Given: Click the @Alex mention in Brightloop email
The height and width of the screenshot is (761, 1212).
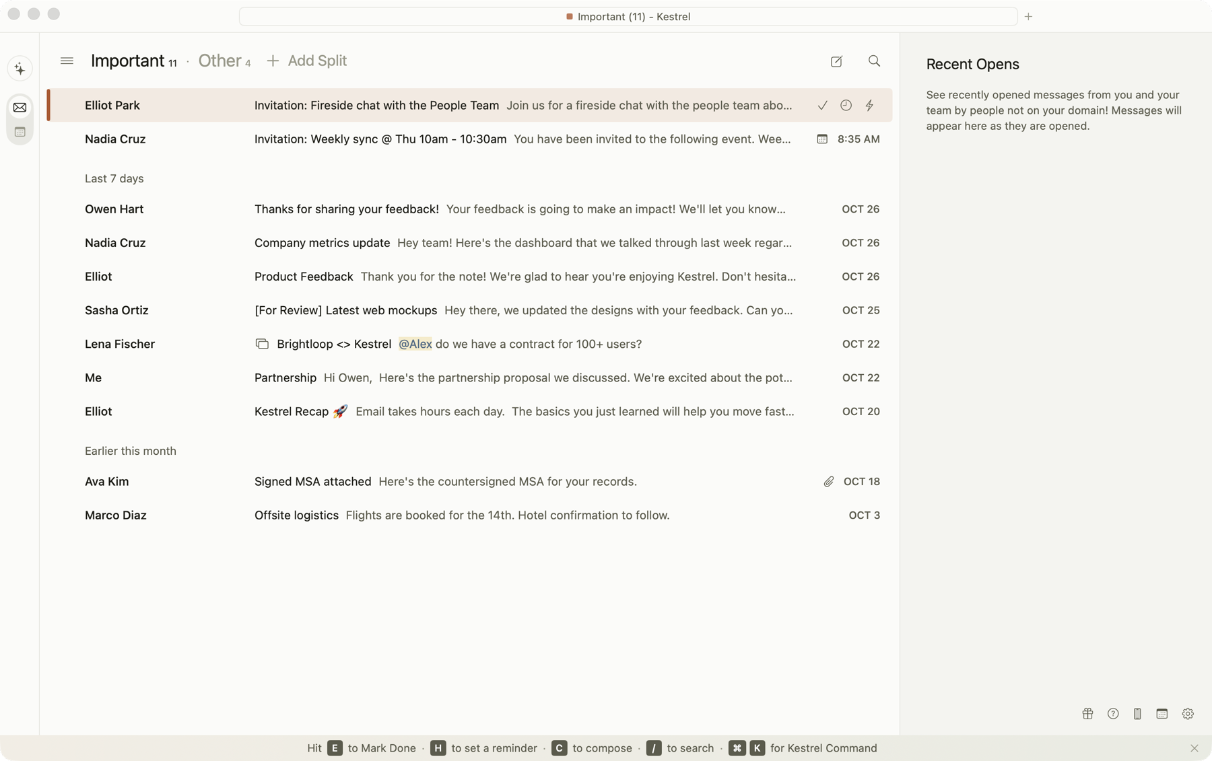Looking at the screenshot, I should click(415, 344).
